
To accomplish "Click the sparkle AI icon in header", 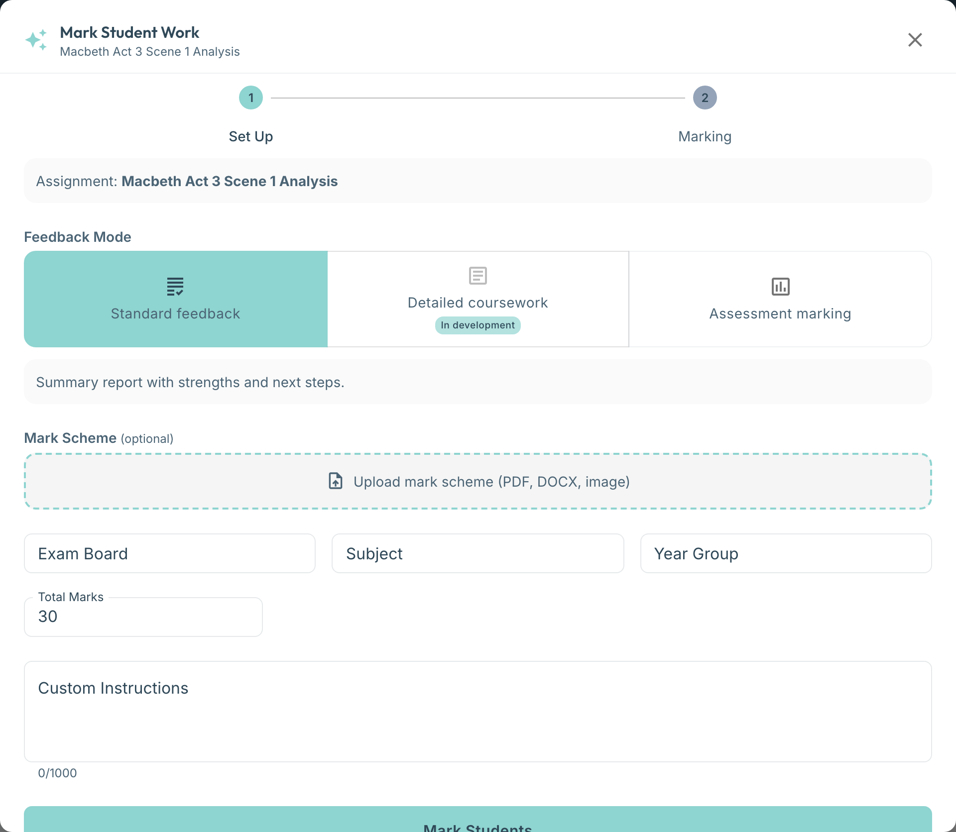I will click(36, 40).
